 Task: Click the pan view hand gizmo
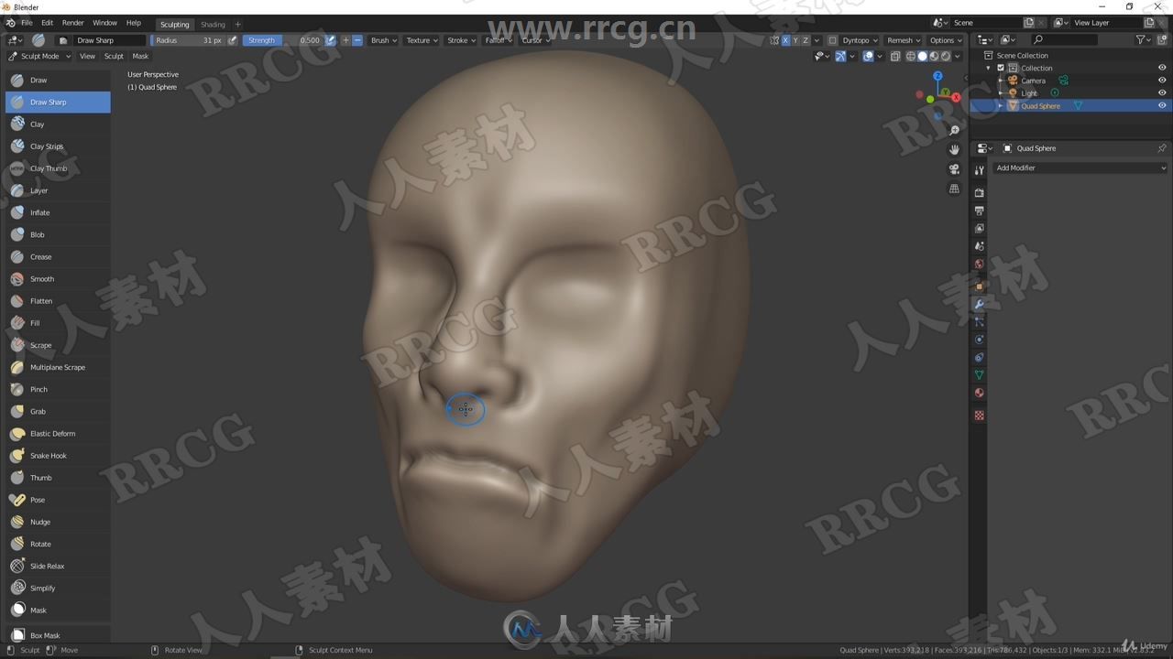click(954, 149)
